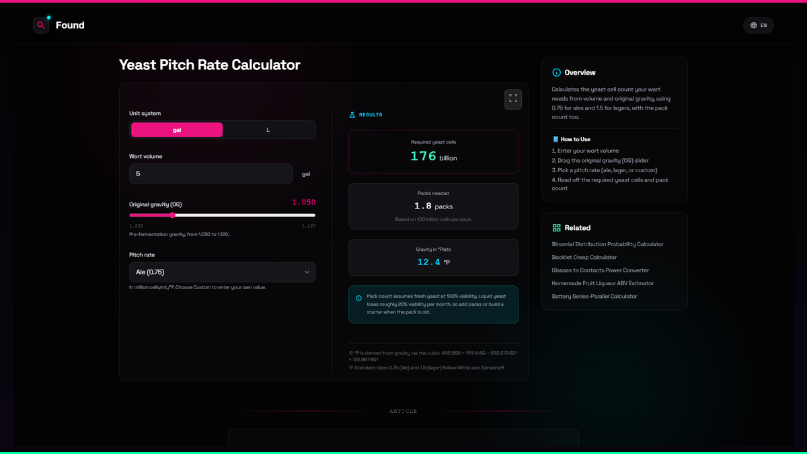The height and width of the screenshot is (454, 807).
Task: Click the 176 billion required cells value
Action: click(x=433, y=156)
